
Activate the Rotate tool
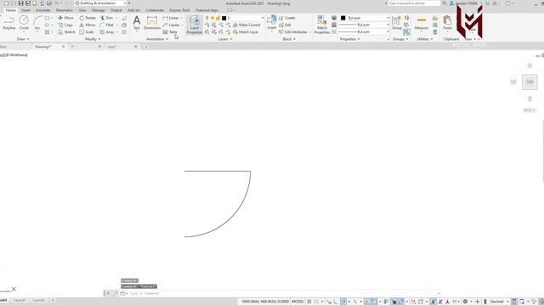(x=88, y=18)
